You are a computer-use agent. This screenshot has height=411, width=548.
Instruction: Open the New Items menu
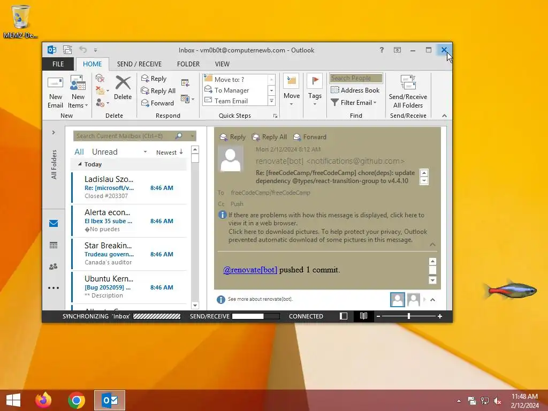[x=78, y=92]
